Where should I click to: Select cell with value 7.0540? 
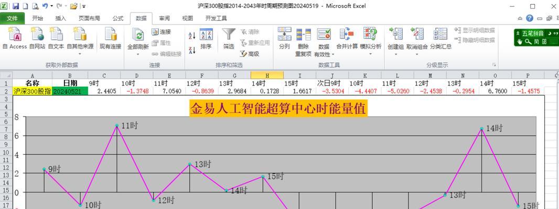coord(169,91)
